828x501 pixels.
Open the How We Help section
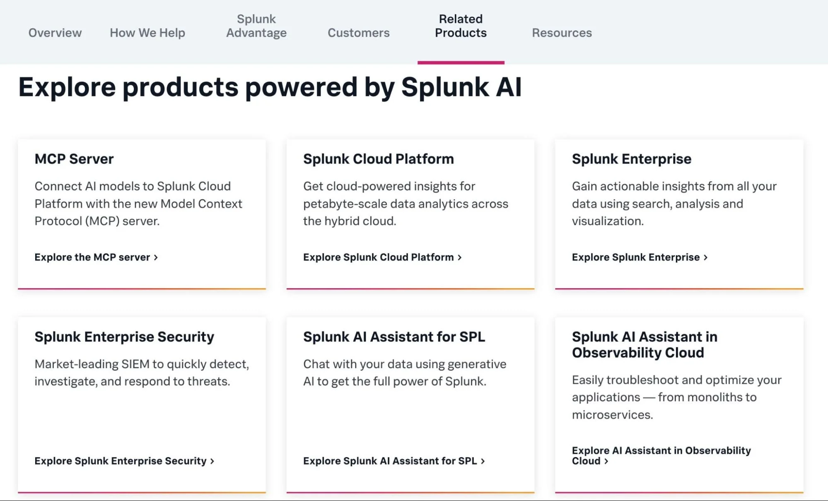click(147, 33)
